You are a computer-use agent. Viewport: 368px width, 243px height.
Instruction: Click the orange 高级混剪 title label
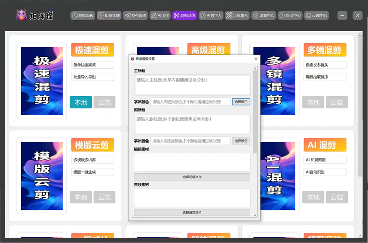209,49
